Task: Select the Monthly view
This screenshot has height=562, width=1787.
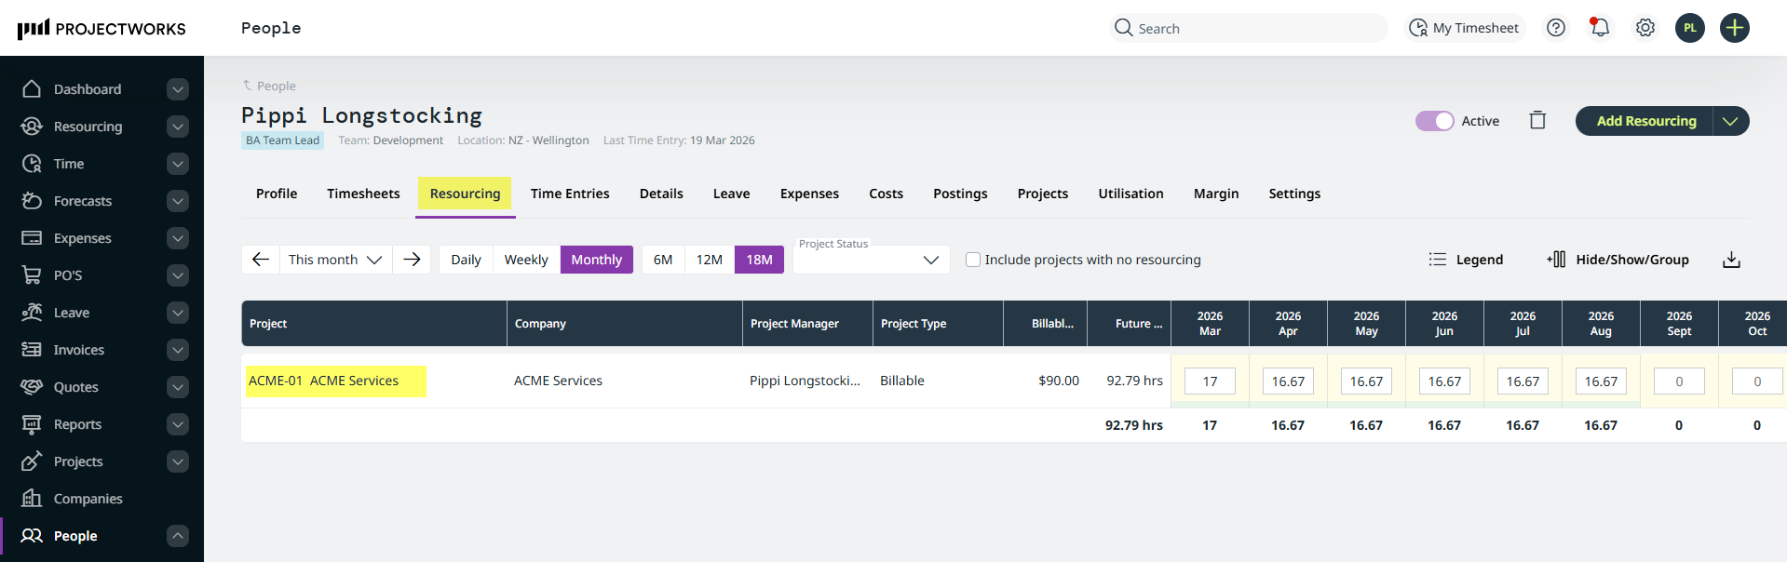Action: 597,260
